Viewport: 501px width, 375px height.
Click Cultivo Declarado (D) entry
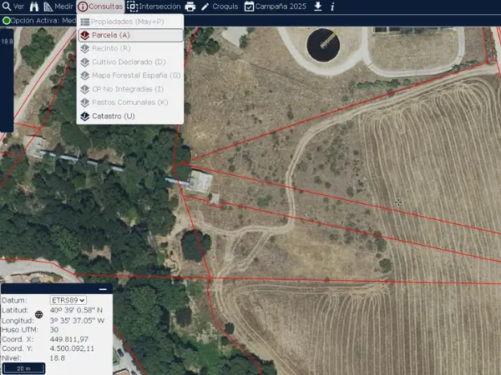129,62
